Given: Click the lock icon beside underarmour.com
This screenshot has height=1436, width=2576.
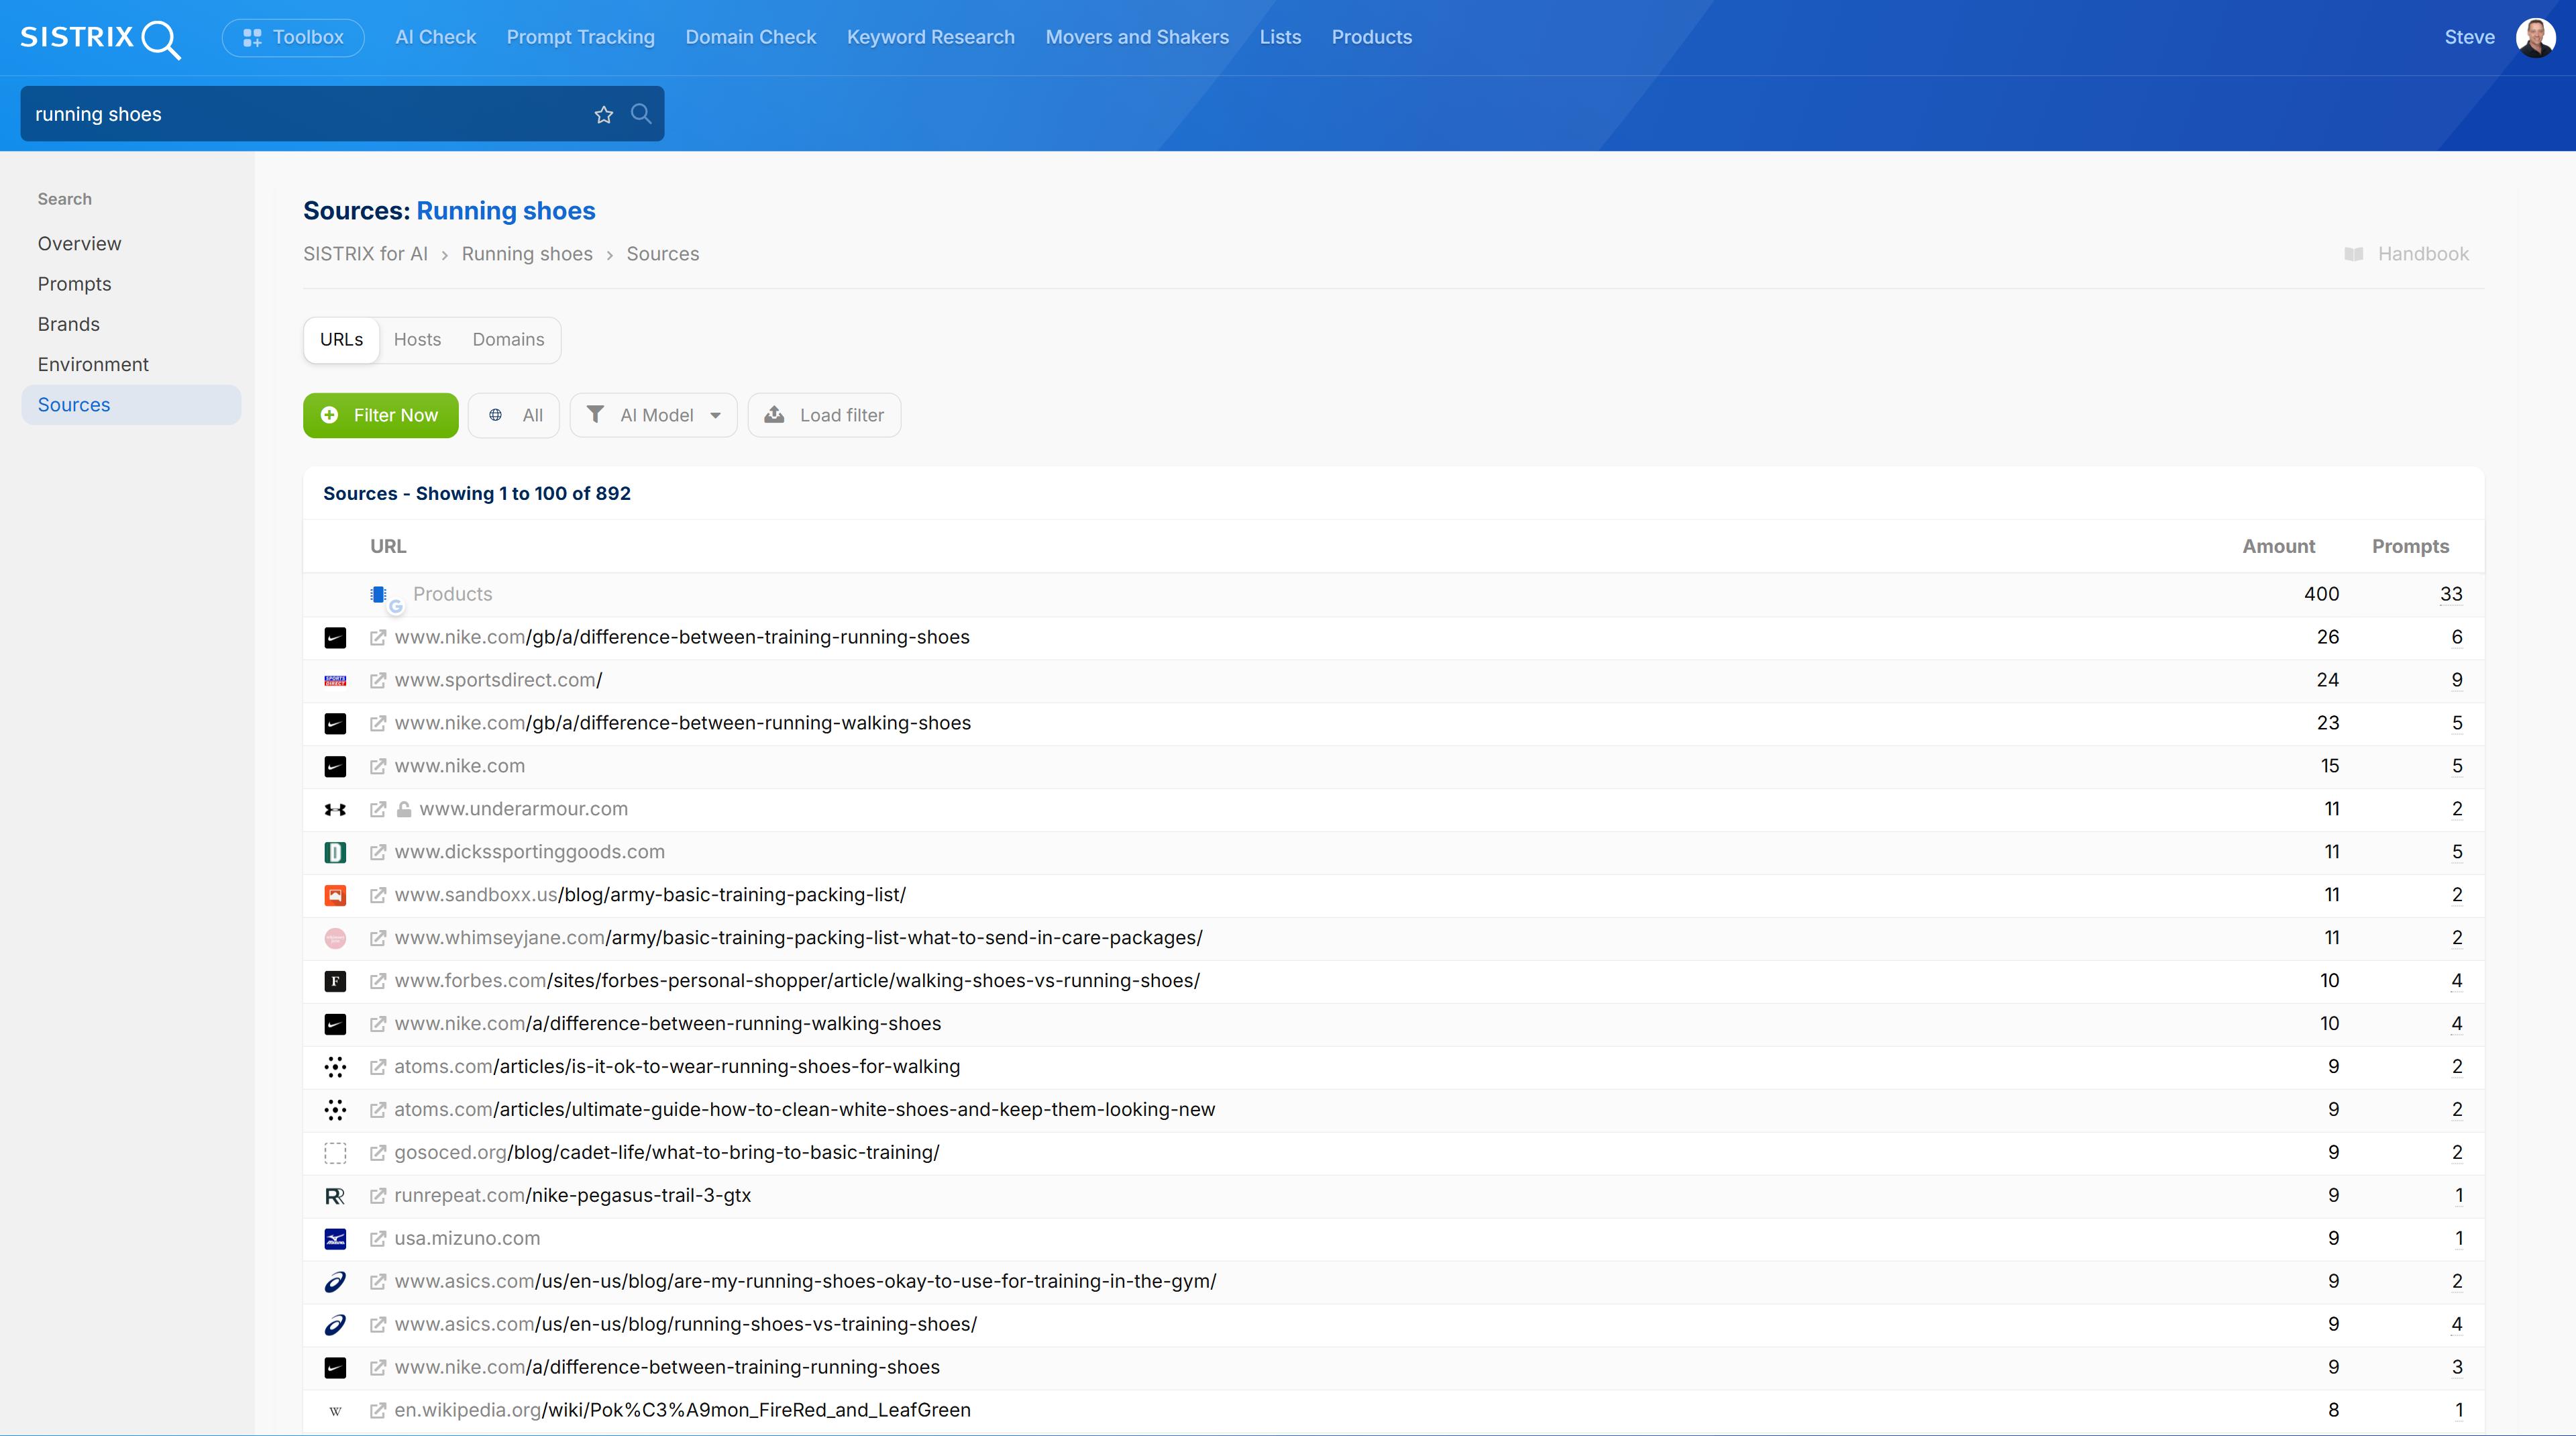Looking at the screenshot, I should point(404,809).
